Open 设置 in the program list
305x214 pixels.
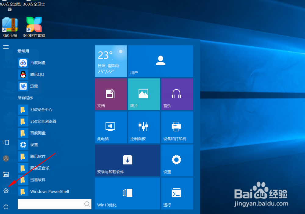click(55, 144)
